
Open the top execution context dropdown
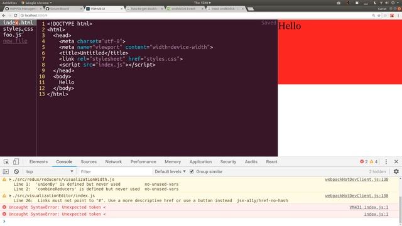click(x=49, y=171)
